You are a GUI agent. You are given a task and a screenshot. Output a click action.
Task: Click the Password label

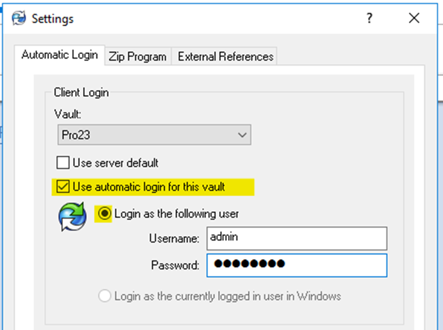click(177, 265)
